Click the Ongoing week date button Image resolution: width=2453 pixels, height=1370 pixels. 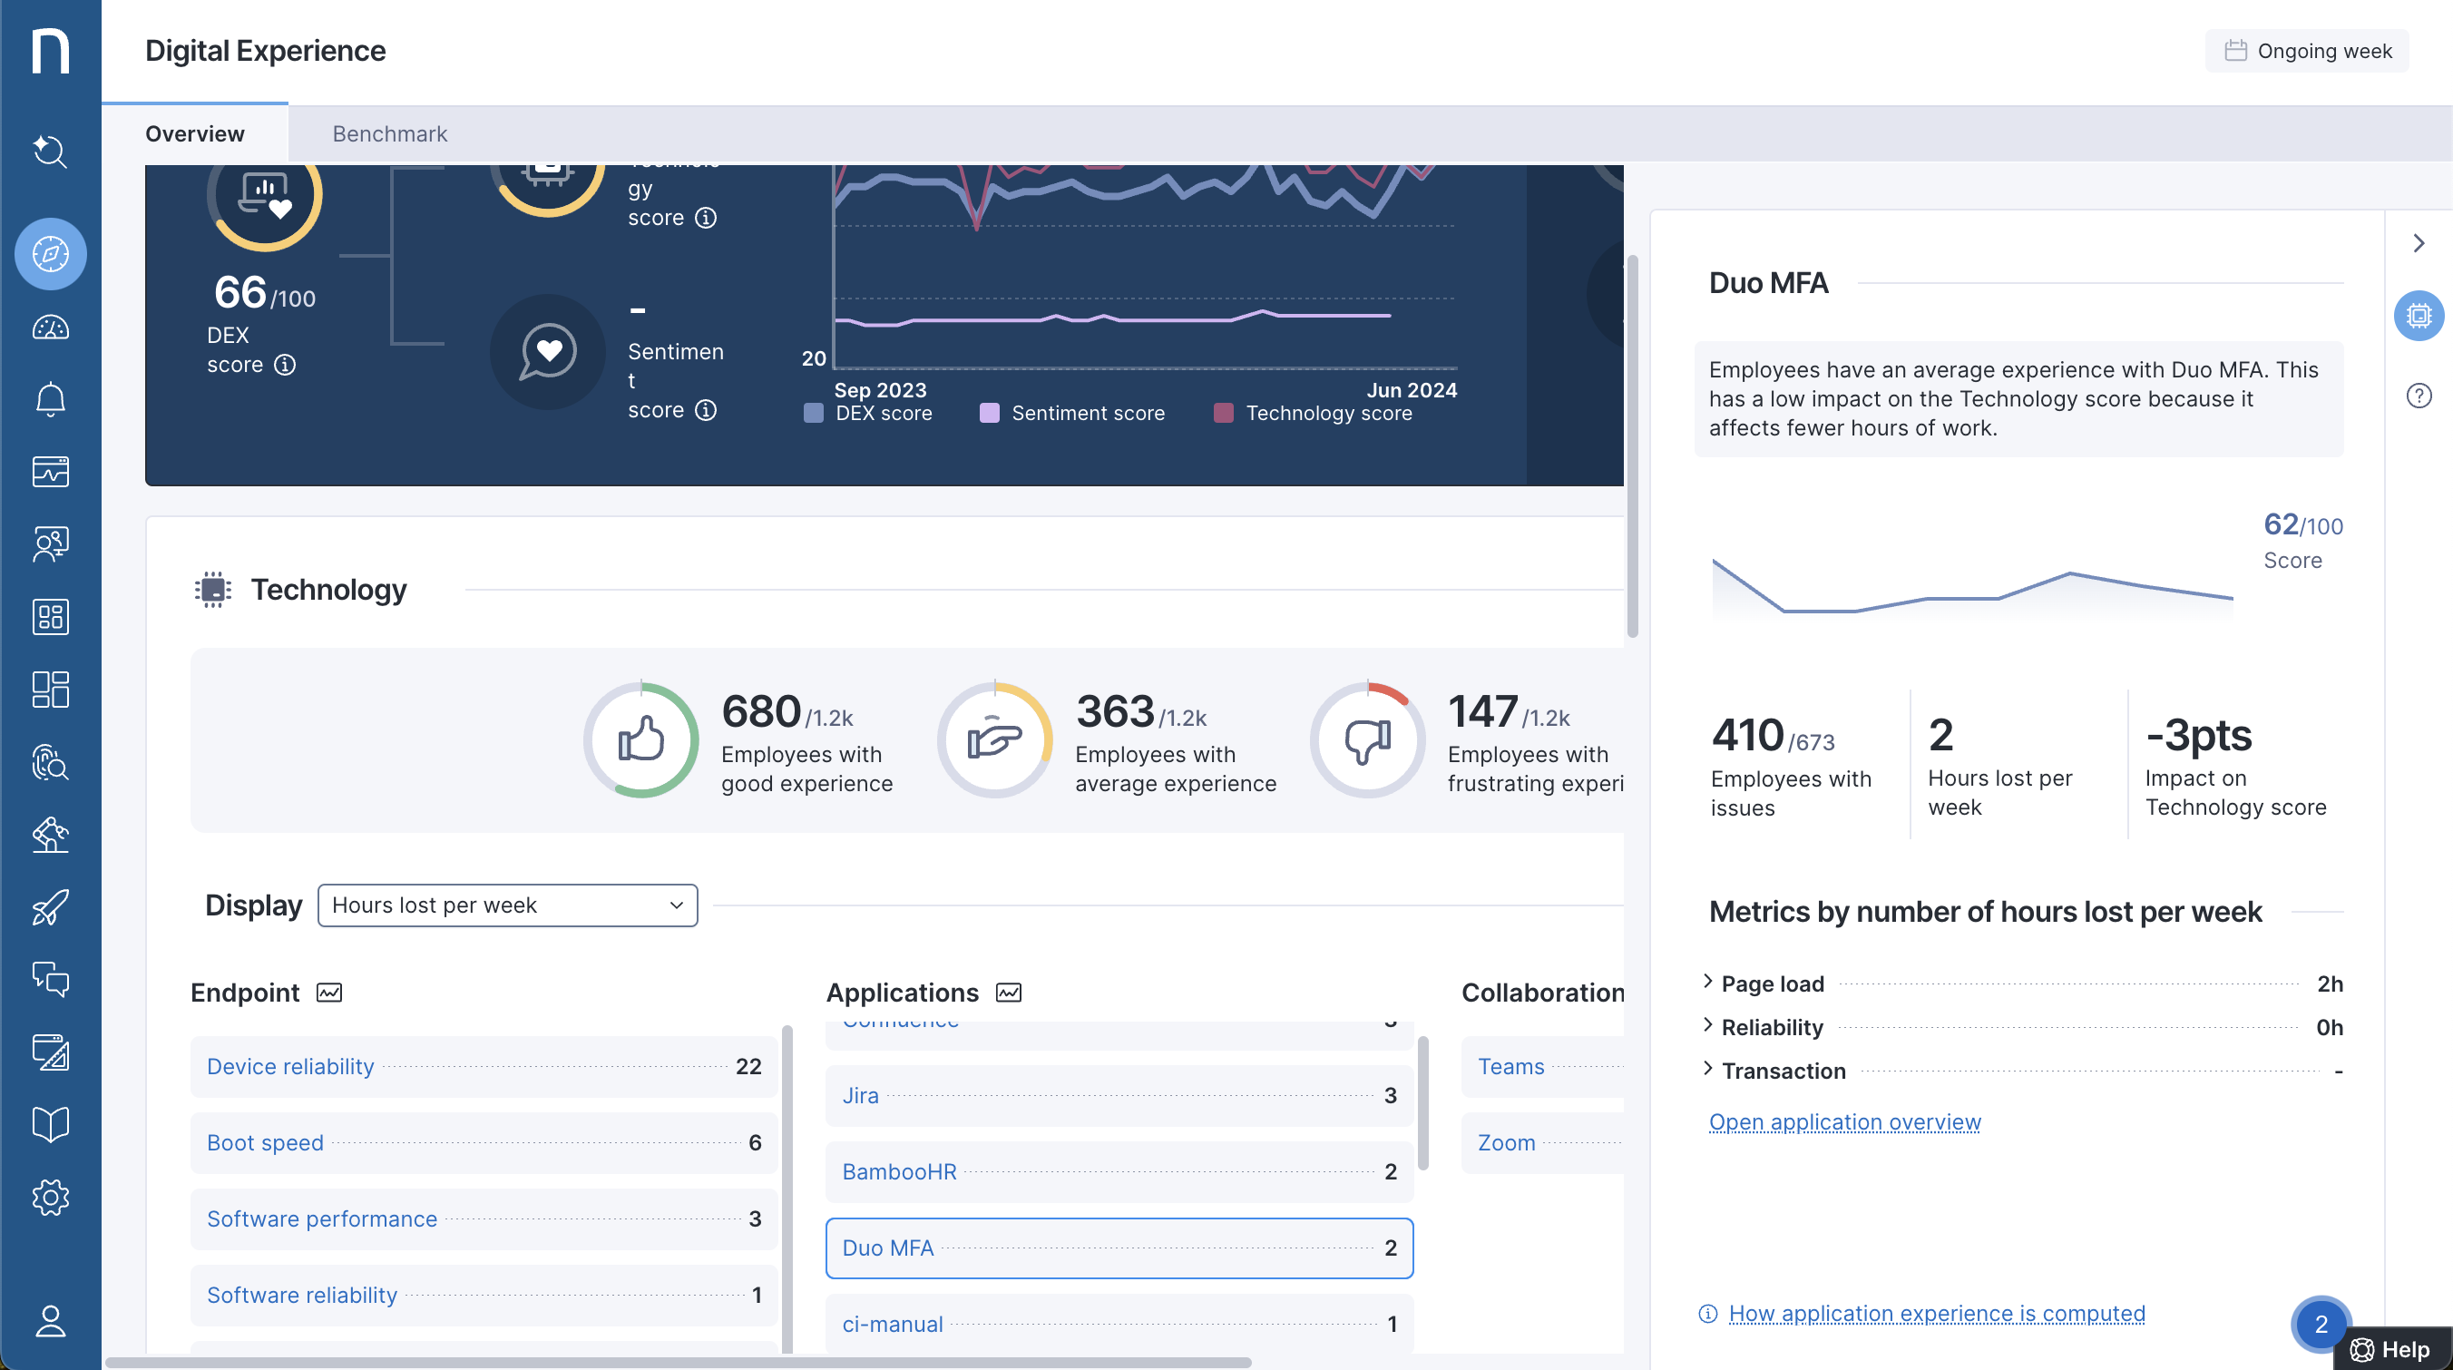tap(2307, 51)
